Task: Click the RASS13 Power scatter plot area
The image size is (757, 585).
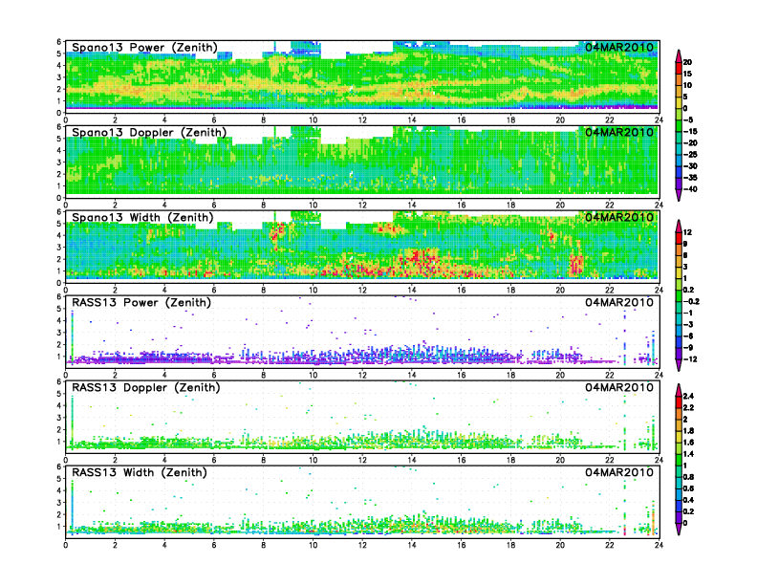Action: tap(362, 332)
